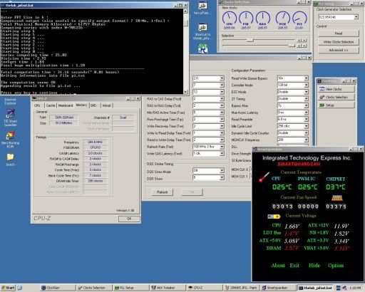Switch to the Mainboard tab in CPU-Z
Viewport: 365px width, 292px height.
(66, 105)
